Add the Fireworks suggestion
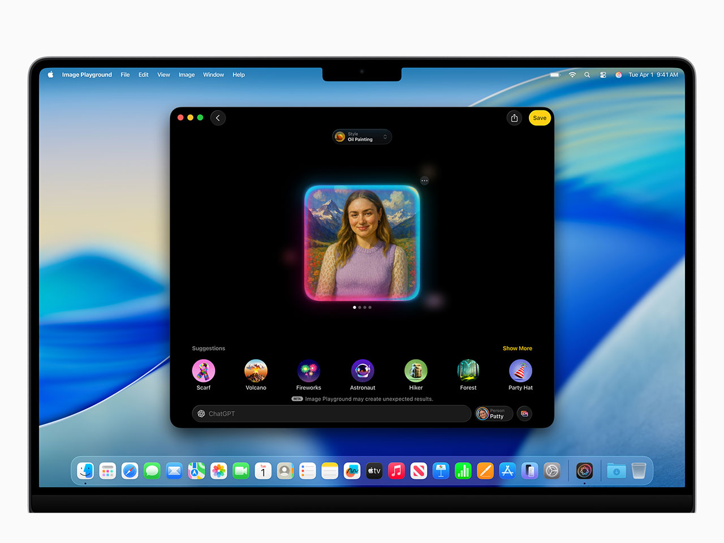The image size is (724, 543). point(309,371)
